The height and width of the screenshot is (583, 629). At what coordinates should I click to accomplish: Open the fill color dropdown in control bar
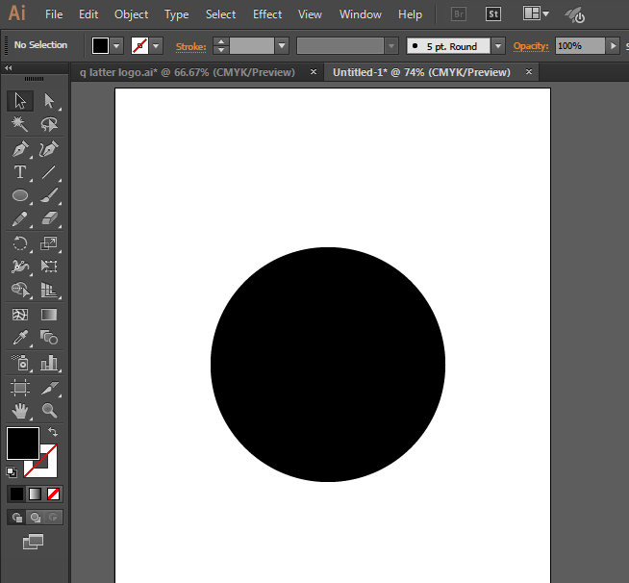tap(117, 45)
